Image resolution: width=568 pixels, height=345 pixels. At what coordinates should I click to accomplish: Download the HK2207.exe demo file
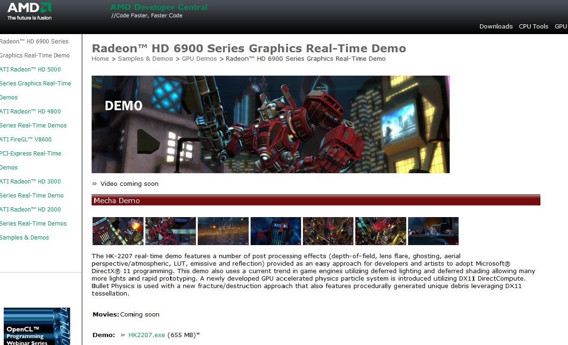pyautogui.click(x=146, y=335)
